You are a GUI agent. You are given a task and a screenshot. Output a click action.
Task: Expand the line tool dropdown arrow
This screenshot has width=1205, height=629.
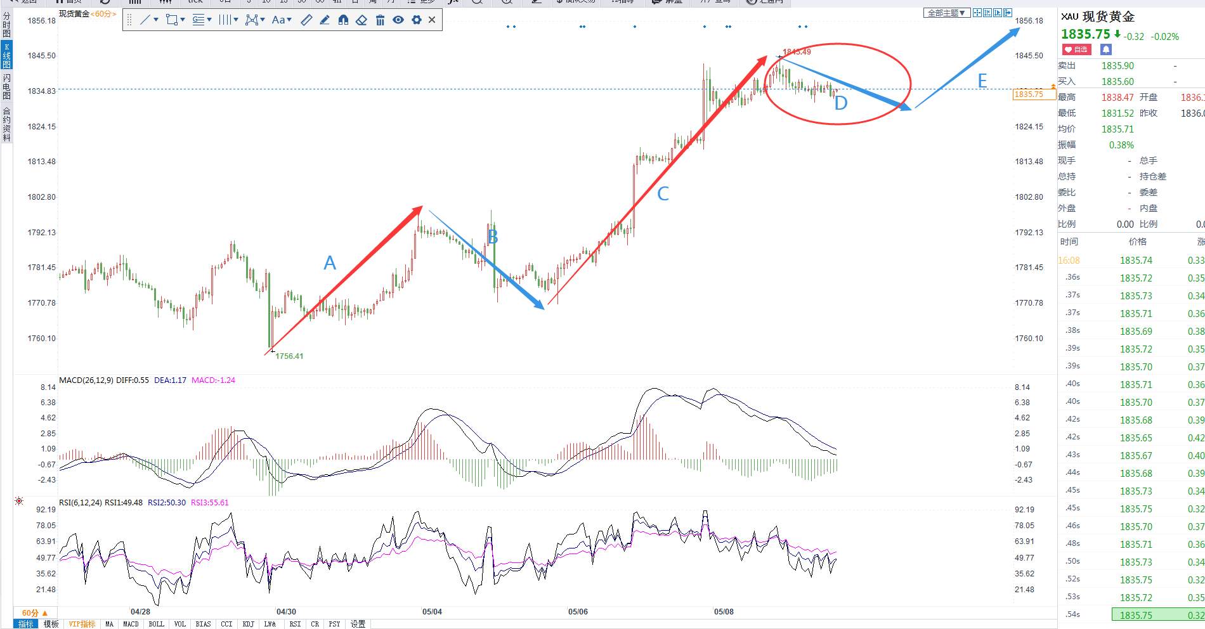point(156,20)
